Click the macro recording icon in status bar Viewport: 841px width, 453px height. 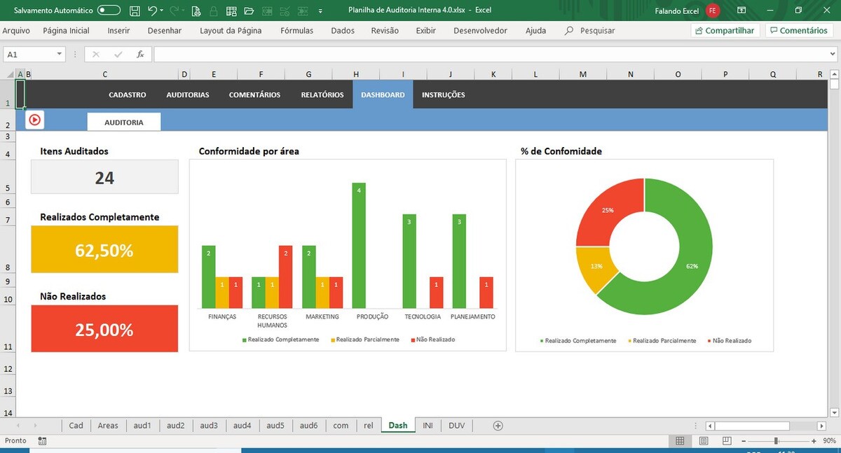click(43, 441)
